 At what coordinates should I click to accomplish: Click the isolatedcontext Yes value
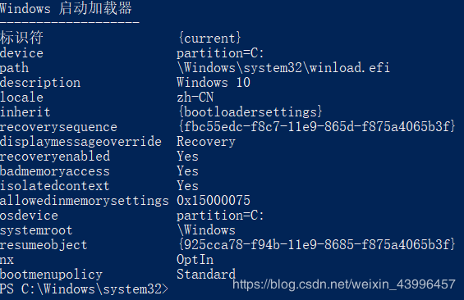pos(187,186)
